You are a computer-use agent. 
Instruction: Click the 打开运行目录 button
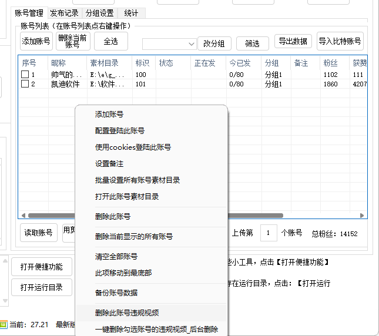[x=42, y=287]
